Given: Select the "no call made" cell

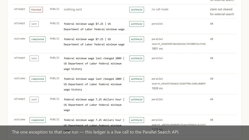Looking at the screenshot, I should 160,9.
